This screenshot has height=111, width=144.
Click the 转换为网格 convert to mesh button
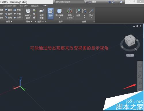tap(28, 14)
